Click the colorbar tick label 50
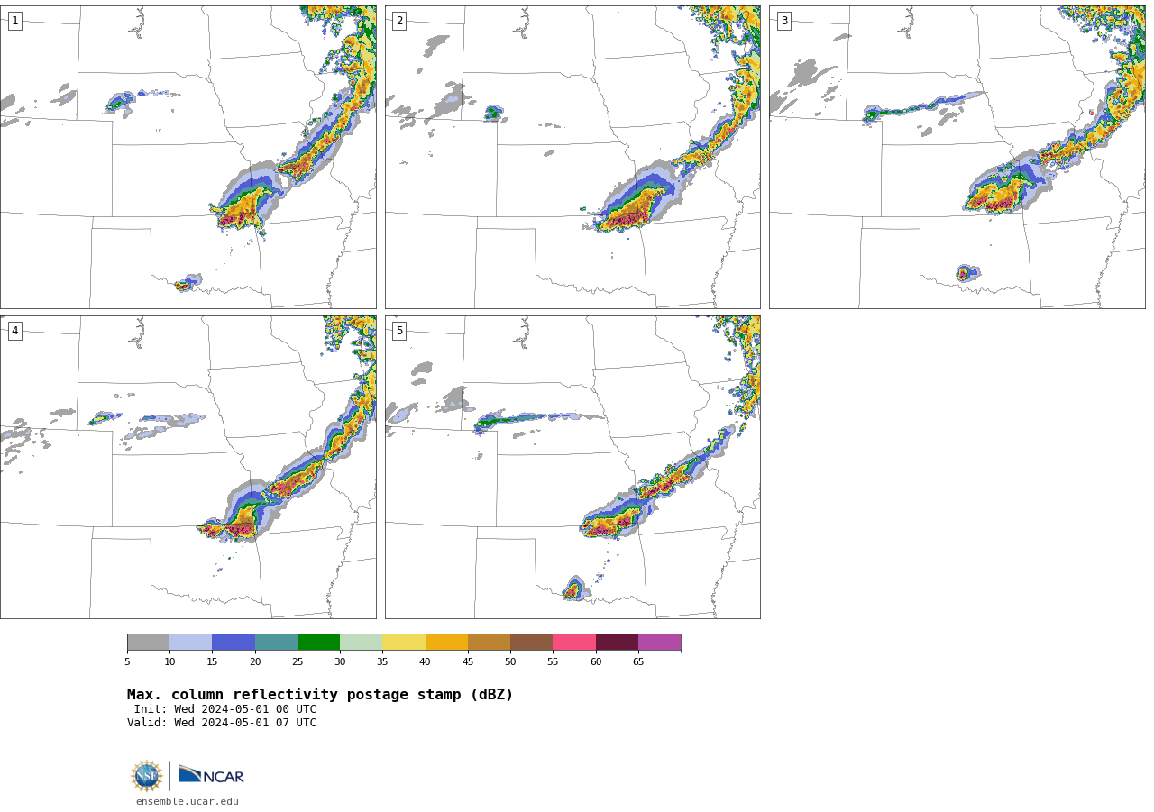The width and height of the screenshot is (1154, 812). [510, 662]
